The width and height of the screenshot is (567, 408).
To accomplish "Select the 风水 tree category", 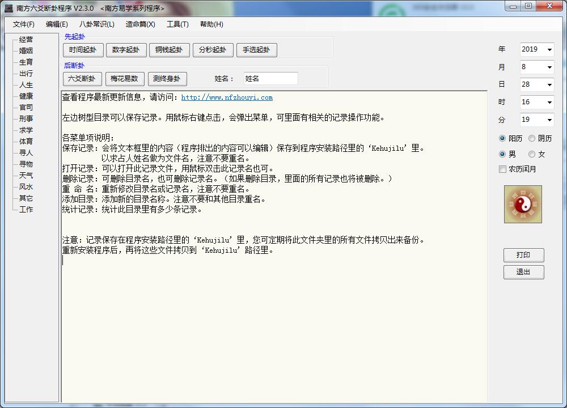I will point(26,187).
